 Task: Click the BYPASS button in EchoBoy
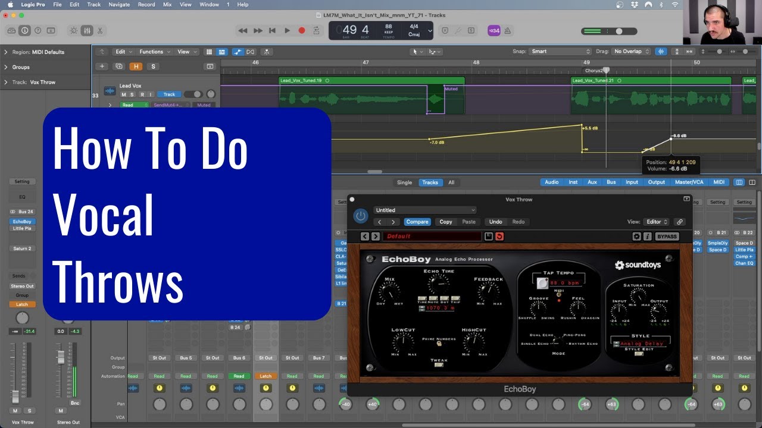coord(667,237)
